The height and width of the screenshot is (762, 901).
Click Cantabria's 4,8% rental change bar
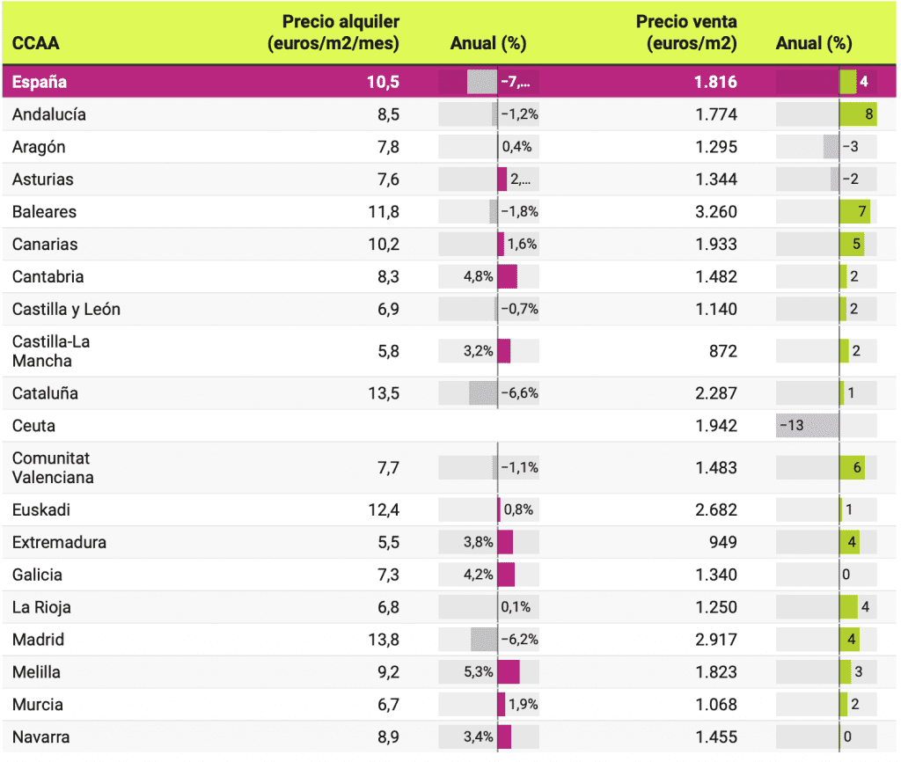[x=507, y=276]
